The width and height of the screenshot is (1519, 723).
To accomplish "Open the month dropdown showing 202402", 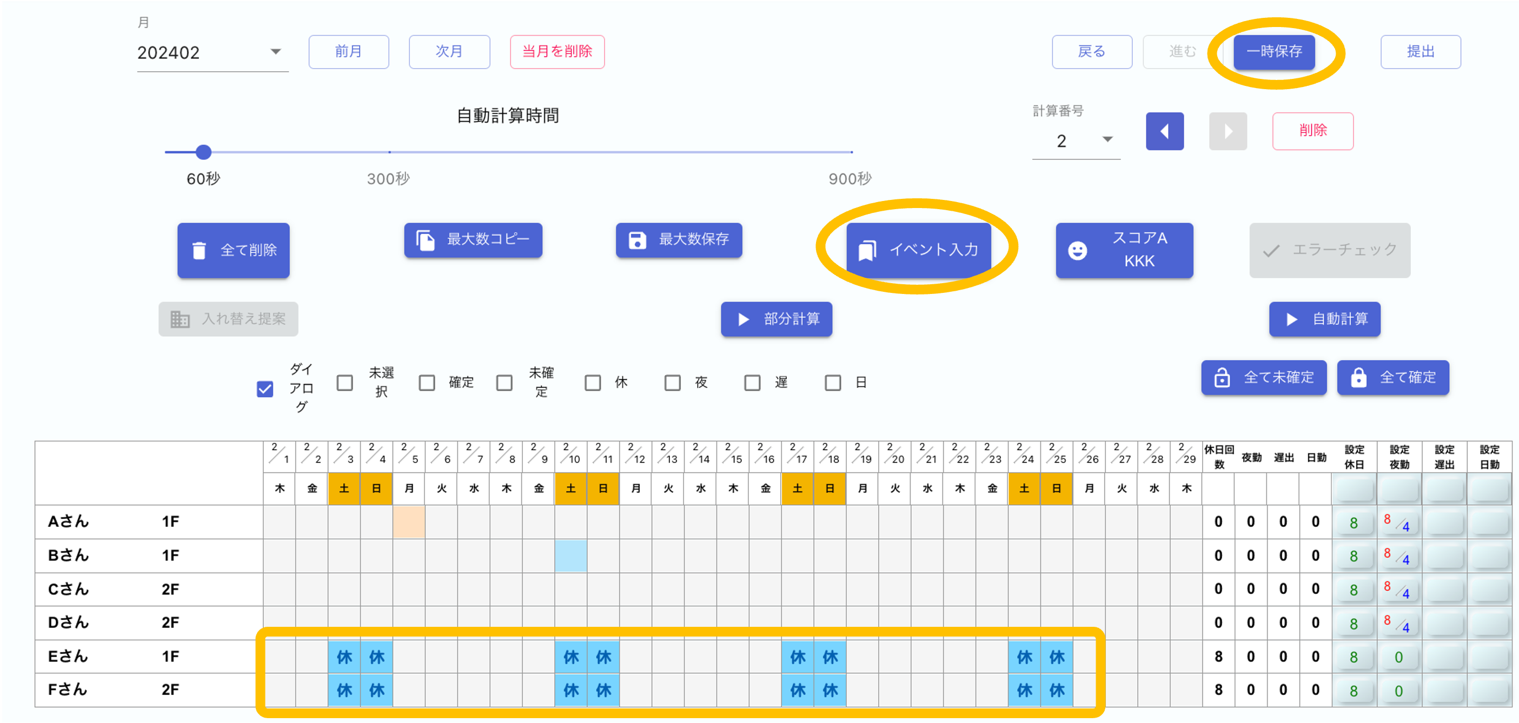I will [x=213, y=53].
